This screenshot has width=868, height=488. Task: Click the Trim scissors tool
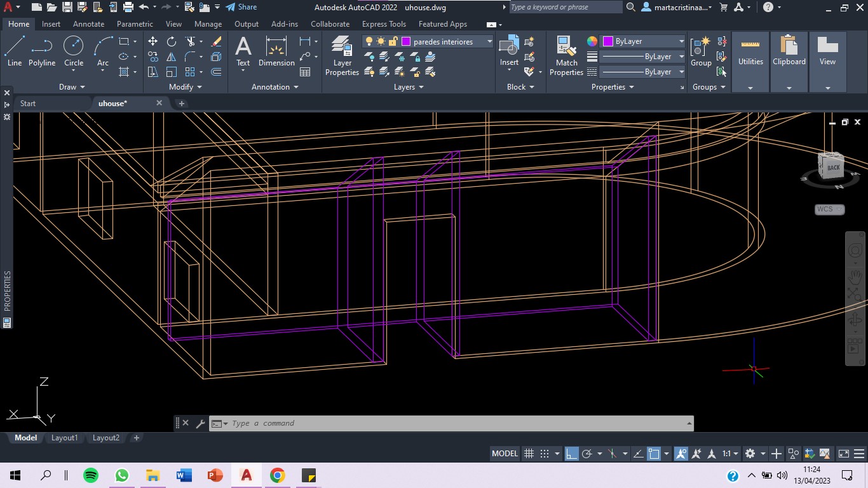tap(190, 41)
